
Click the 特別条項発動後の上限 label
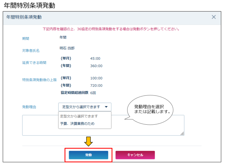click(x=39, y=80)
